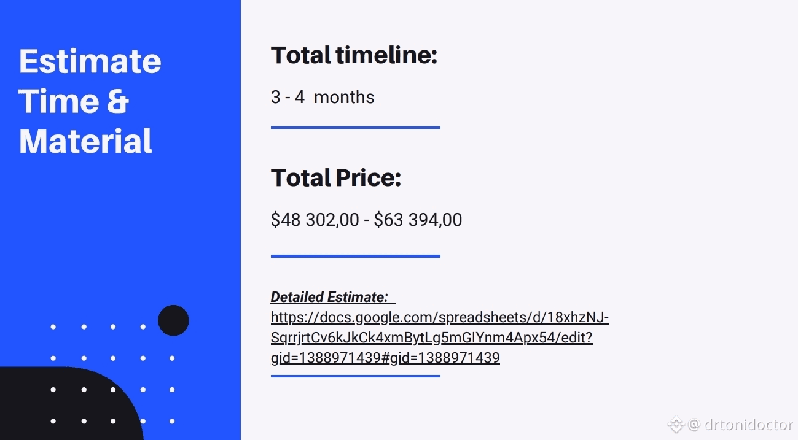
Task: Select the lower price "$48 302,00"
Action: [315, 220]
